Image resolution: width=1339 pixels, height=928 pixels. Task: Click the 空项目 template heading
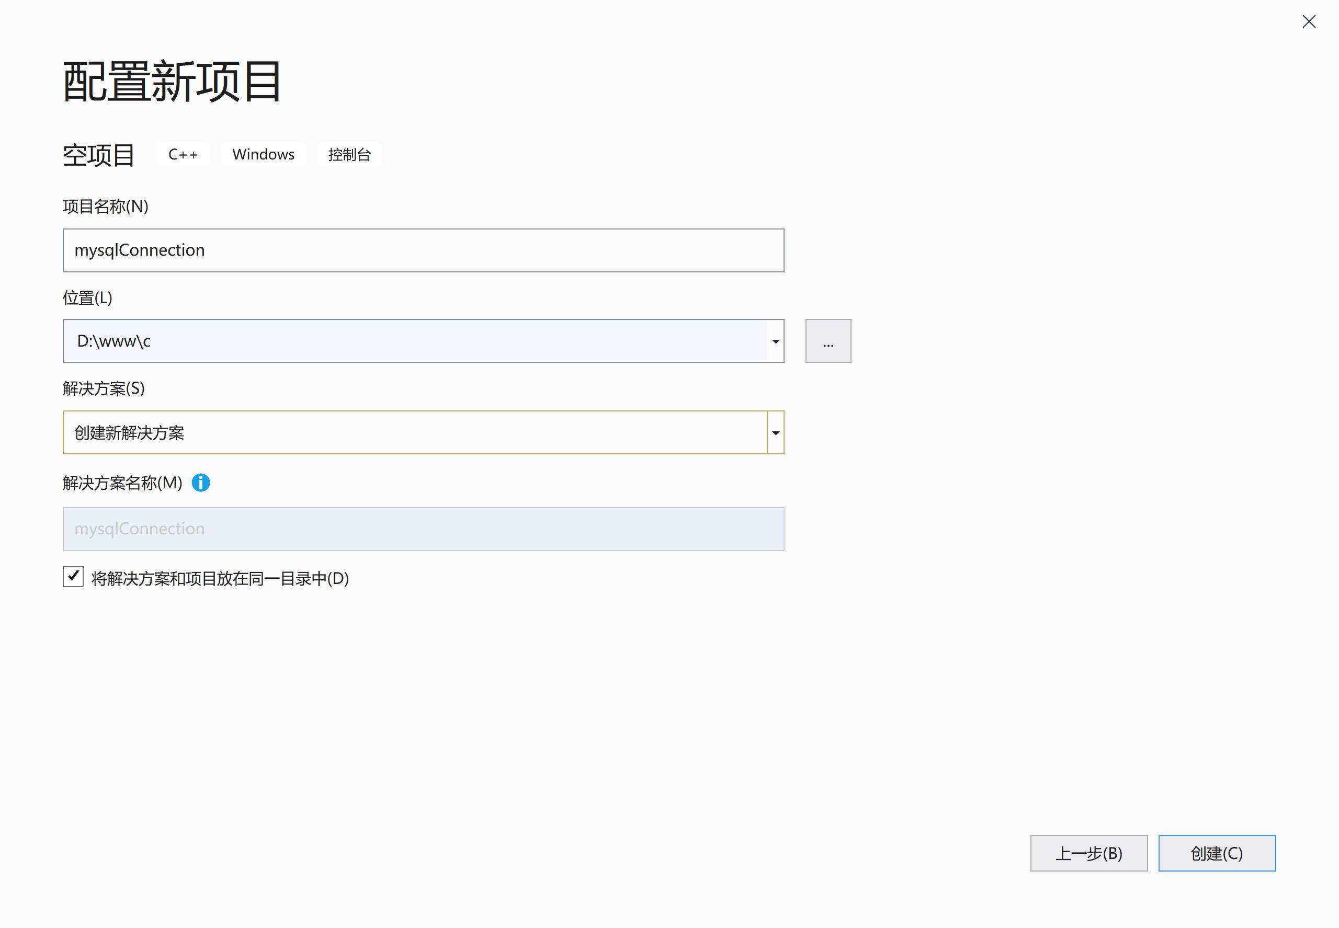[98, 155]
